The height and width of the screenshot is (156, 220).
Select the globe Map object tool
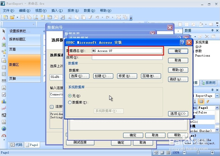pos(4,129)
